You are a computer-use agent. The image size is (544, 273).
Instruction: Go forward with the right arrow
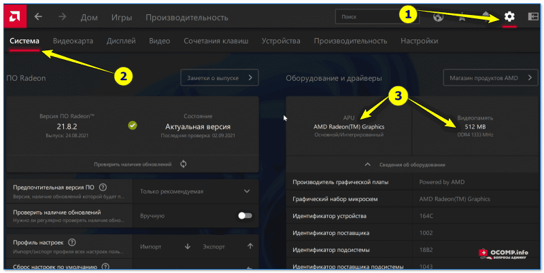tap(62, 16)
